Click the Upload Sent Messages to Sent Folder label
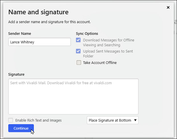Image resolution: width=177 pixels, height=139 pixels. pos(108,54)
